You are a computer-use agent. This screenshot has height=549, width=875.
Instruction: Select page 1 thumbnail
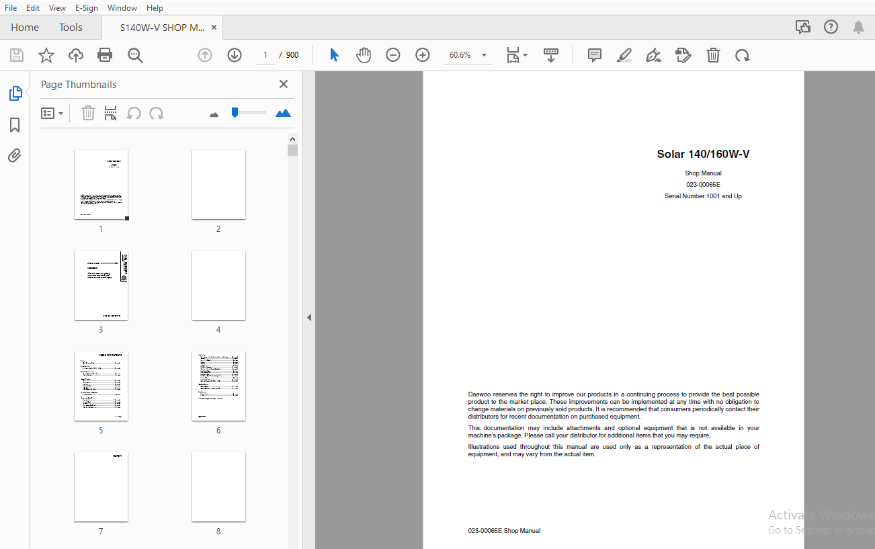[x=101, y=185]
